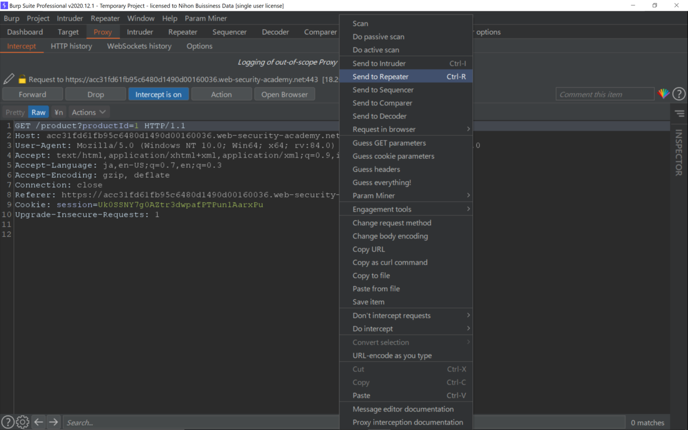Click the Burp Suite logo in title bar
The width and height of the screenshot is (688, 430).
[5, 5]
